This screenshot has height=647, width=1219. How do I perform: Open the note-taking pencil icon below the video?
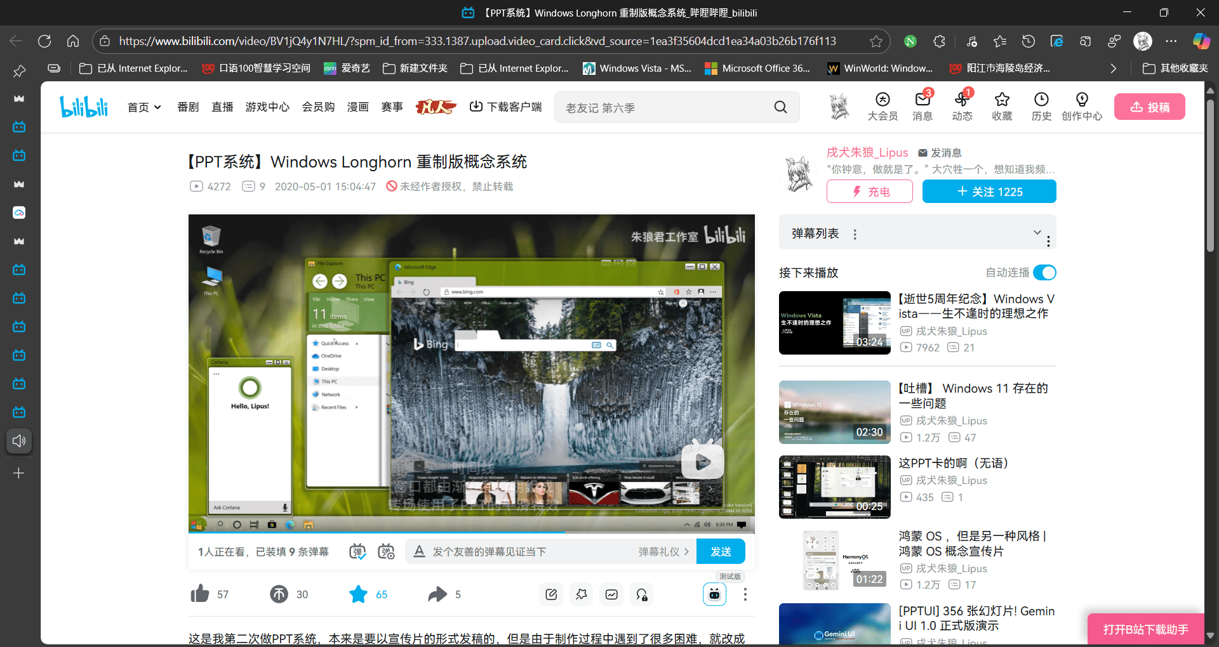point(551,594)
